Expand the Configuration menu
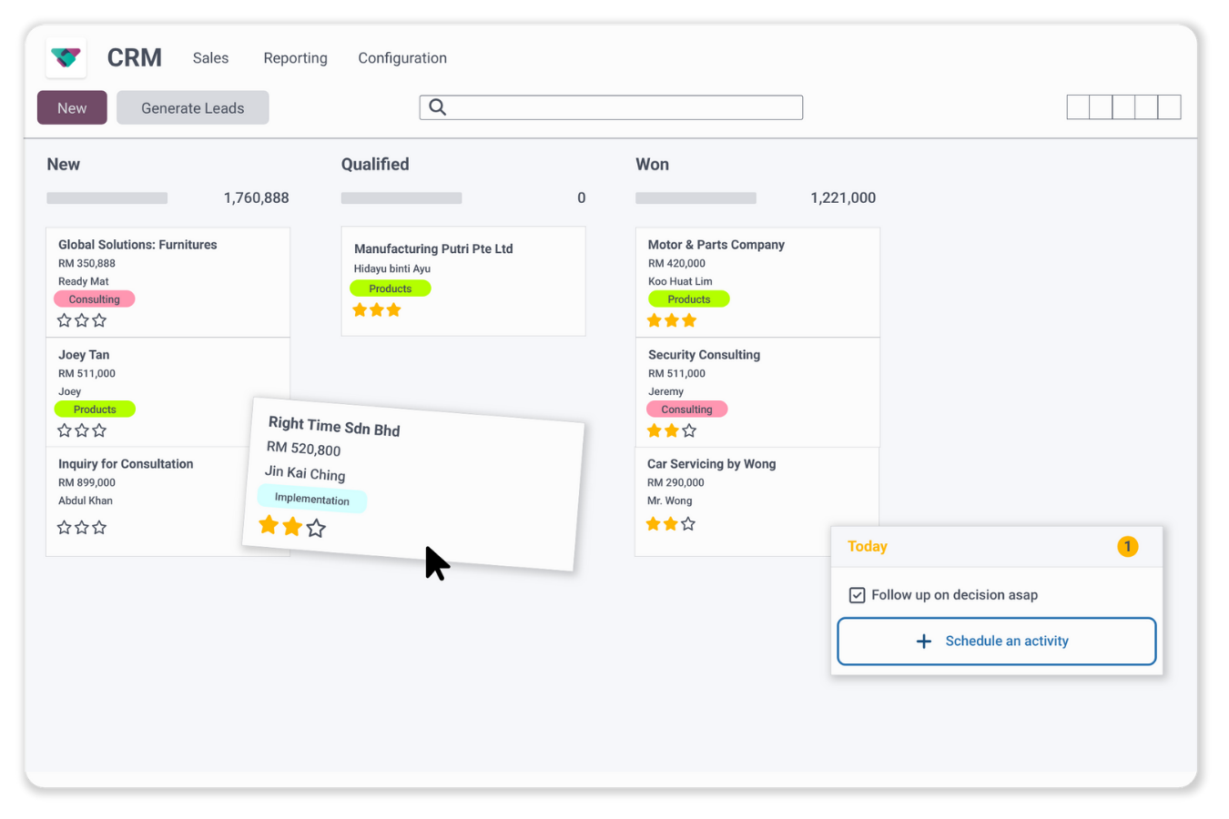The image size is (1229, 819). click(x=402, y=58)
